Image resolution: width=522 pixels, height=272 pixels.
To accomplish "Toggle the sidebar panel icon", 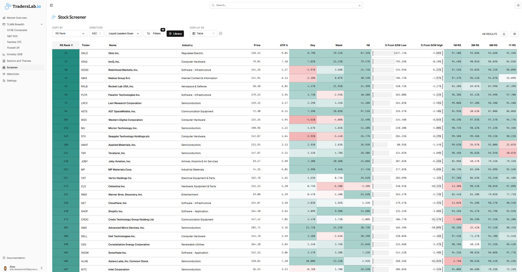I will coord(51,5).
